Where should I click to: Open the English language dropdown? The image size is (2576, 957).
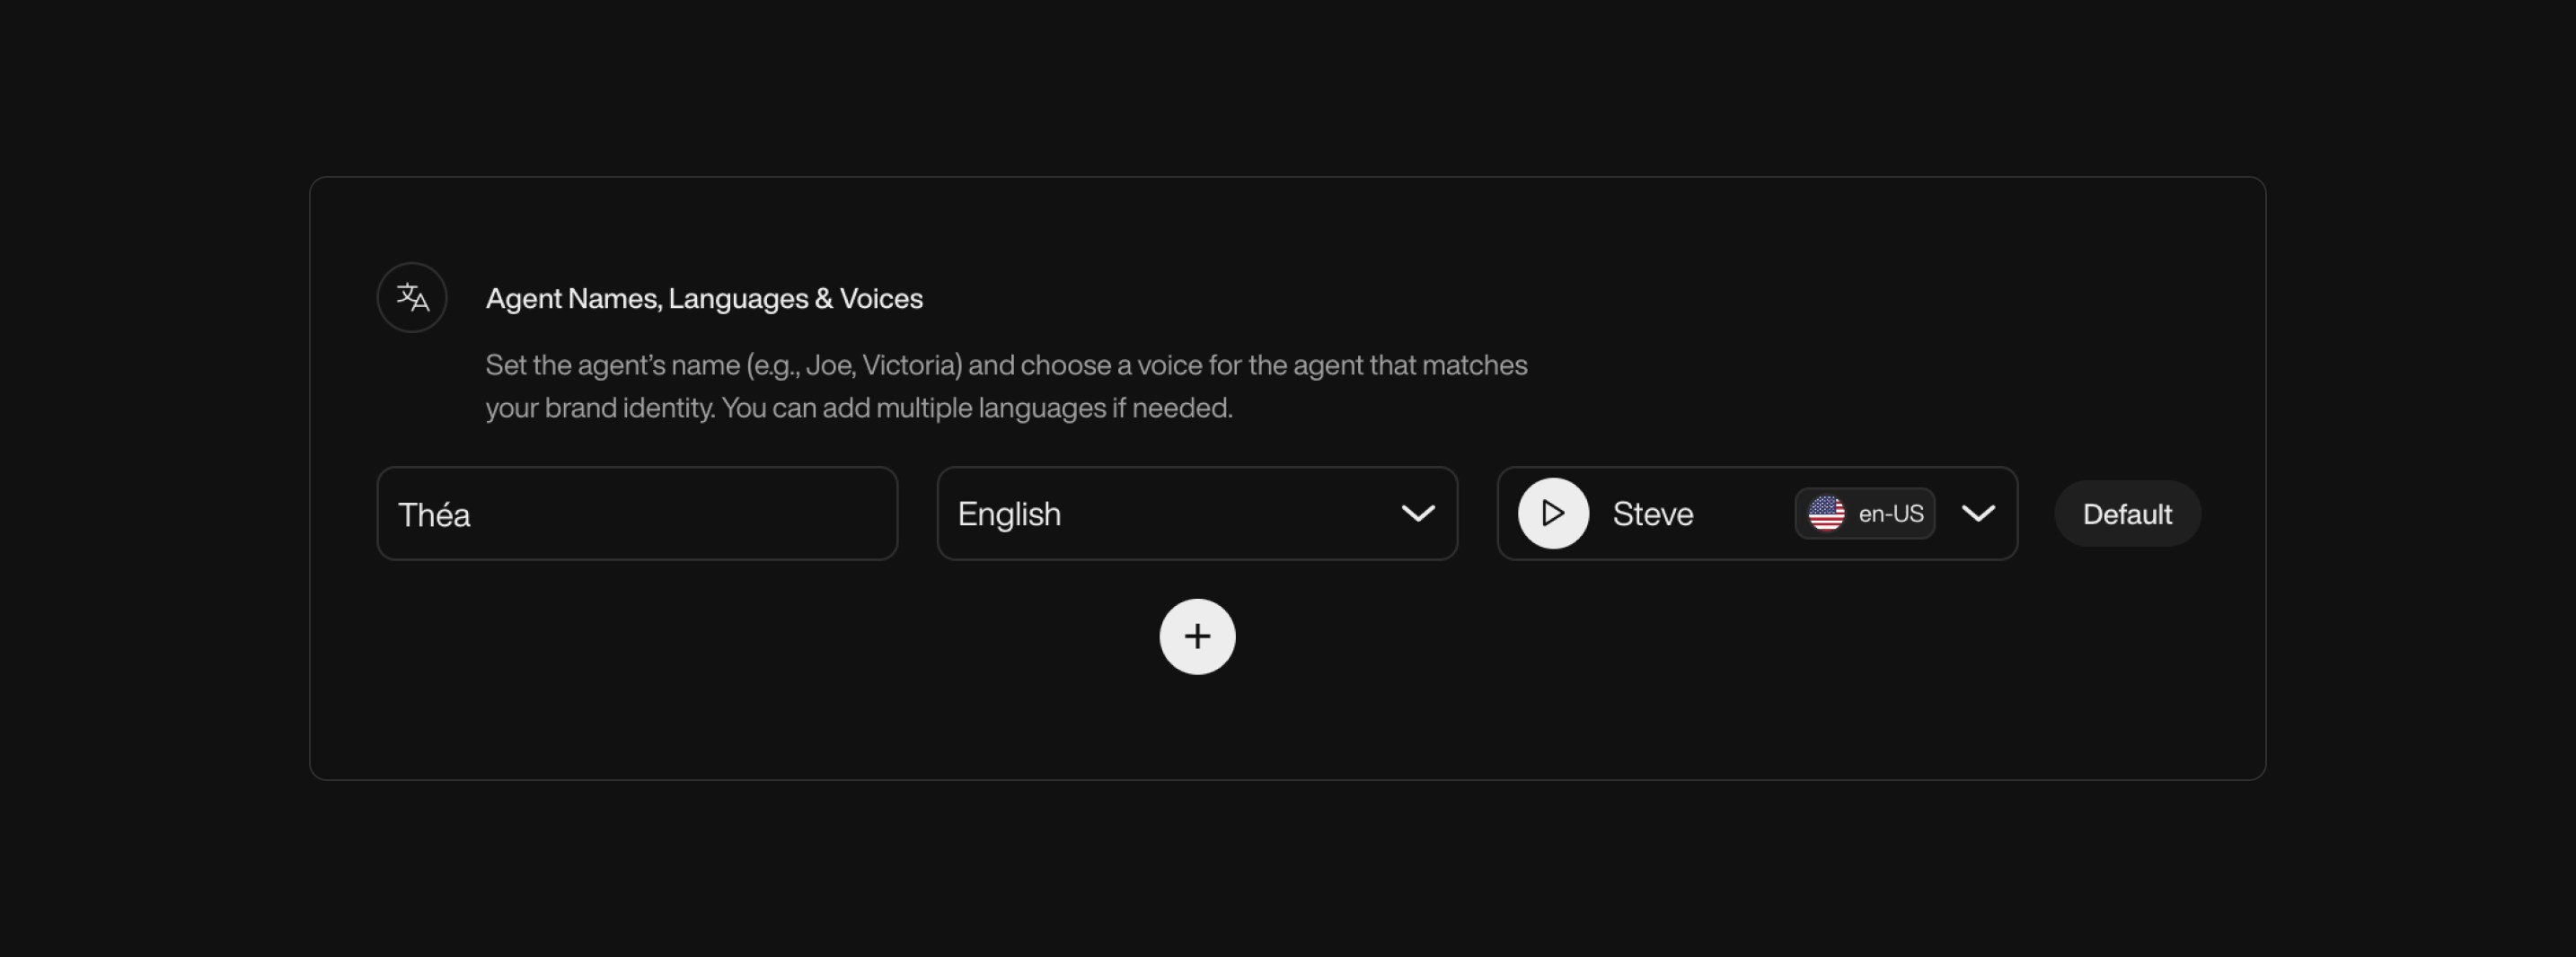click(1196, 513)
